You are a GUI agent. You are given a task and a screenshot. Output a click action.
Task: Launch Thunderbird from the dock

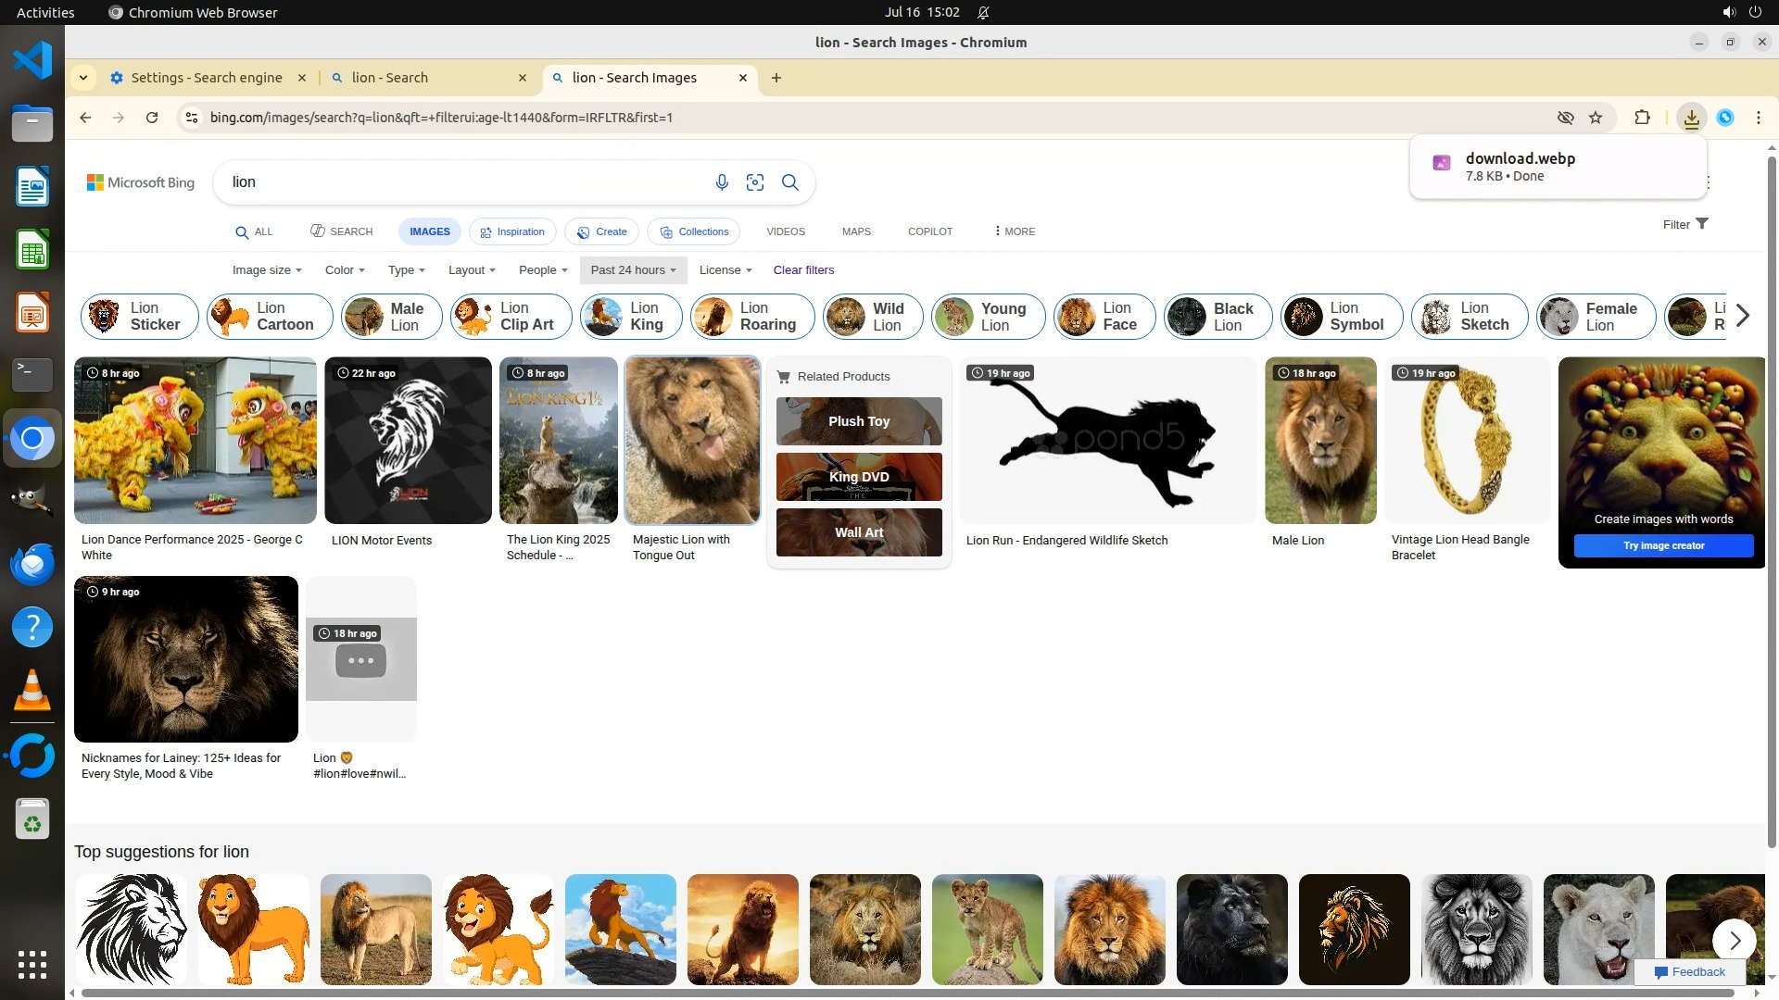[x=32, y=564]
